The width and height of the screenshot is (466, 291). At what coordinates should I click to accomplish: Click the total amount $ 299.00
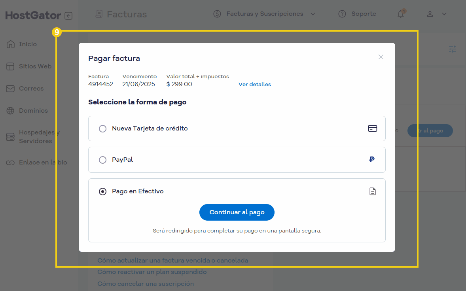click(x=179, y=84)
